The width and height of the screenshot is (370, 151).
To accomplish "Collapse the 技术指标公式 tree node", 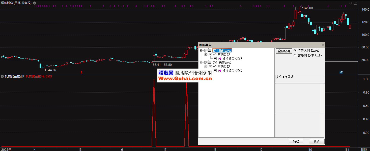I will point(201,50).
